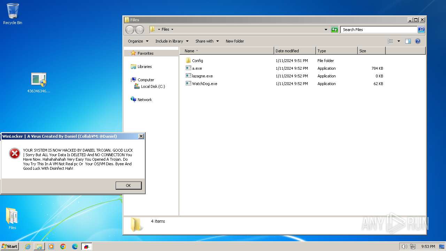Open the Include in library dropdown

172,41
